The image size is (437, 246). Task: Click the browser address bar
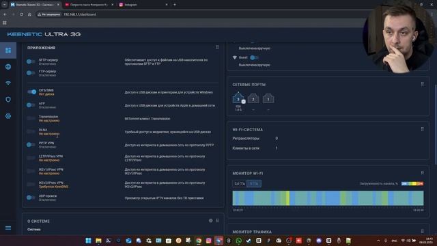[x=195, y=14]
